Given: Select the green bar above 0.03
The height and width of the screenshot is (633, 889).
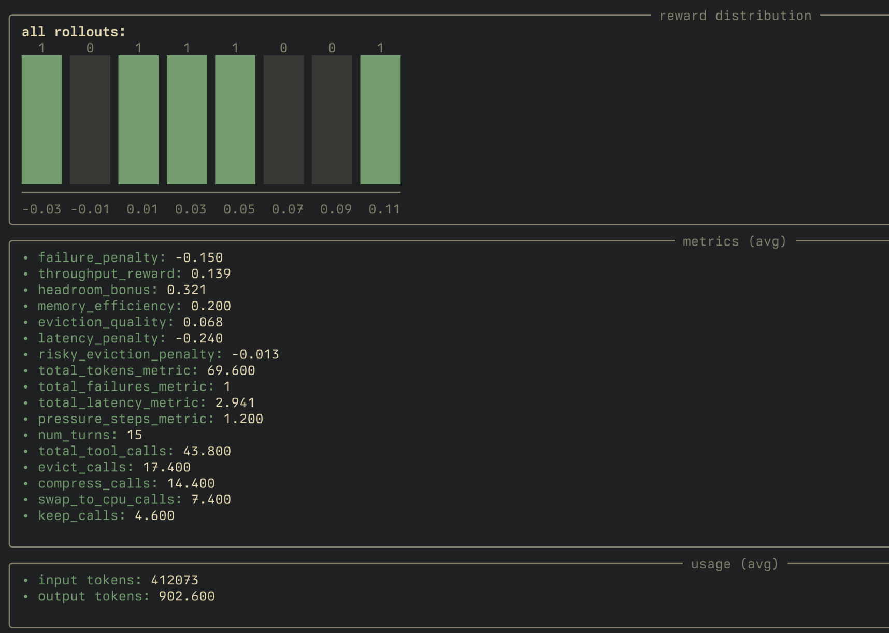Looking at the screenshot, I should [187, 120].
